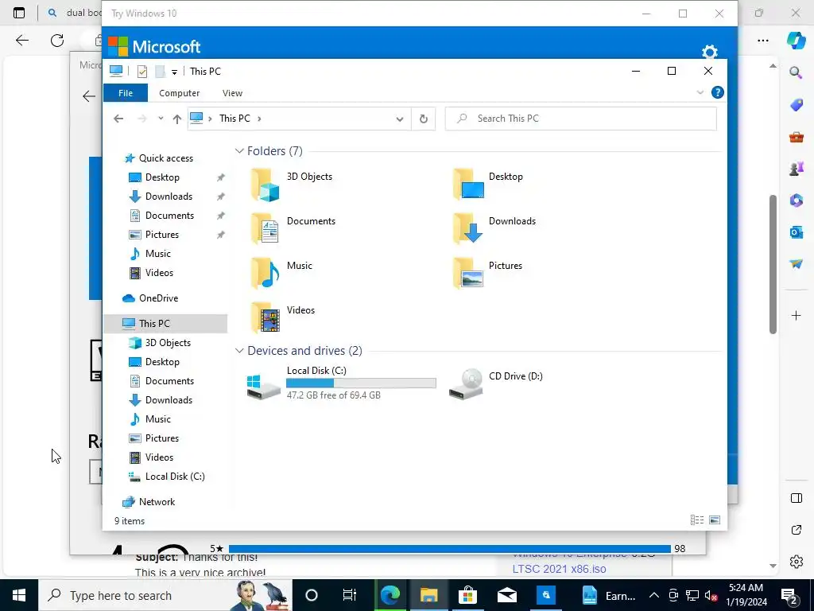Select Local Disk (C:) in the navigation pane
Image resolution: width=814 pixels, height=611 pixels.
(175, 477)
